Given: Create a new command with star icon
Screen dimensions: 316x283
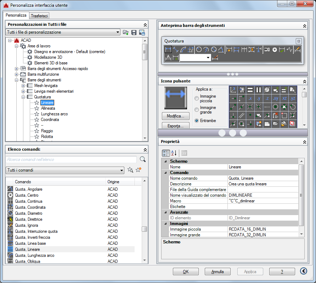Looking at the screenshot, I should (139, 170).
